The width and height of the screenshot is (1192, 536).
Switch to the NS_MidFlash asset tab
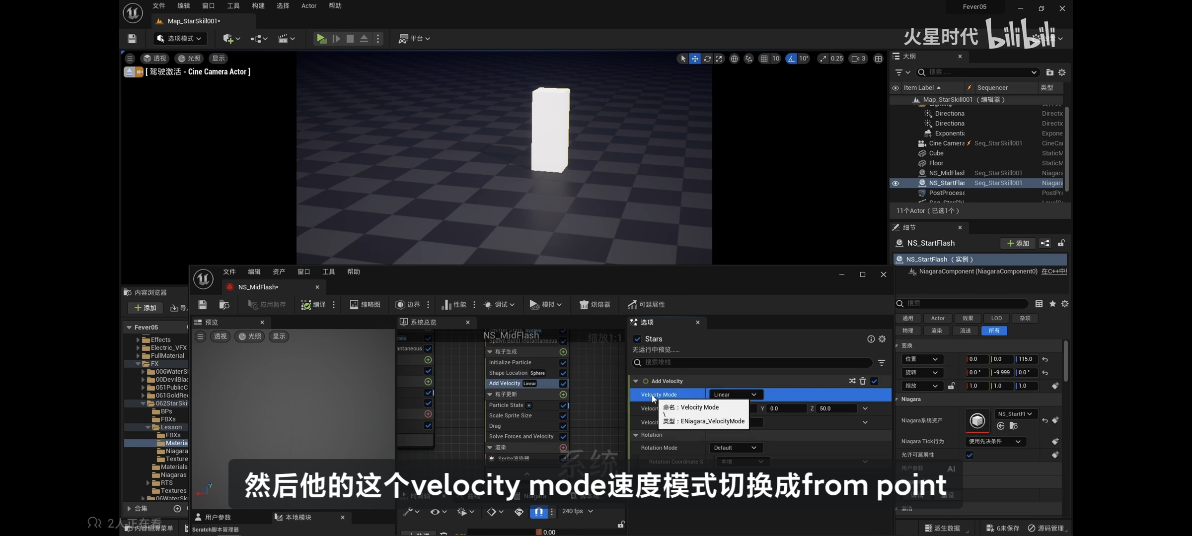(x=258, y=287)
